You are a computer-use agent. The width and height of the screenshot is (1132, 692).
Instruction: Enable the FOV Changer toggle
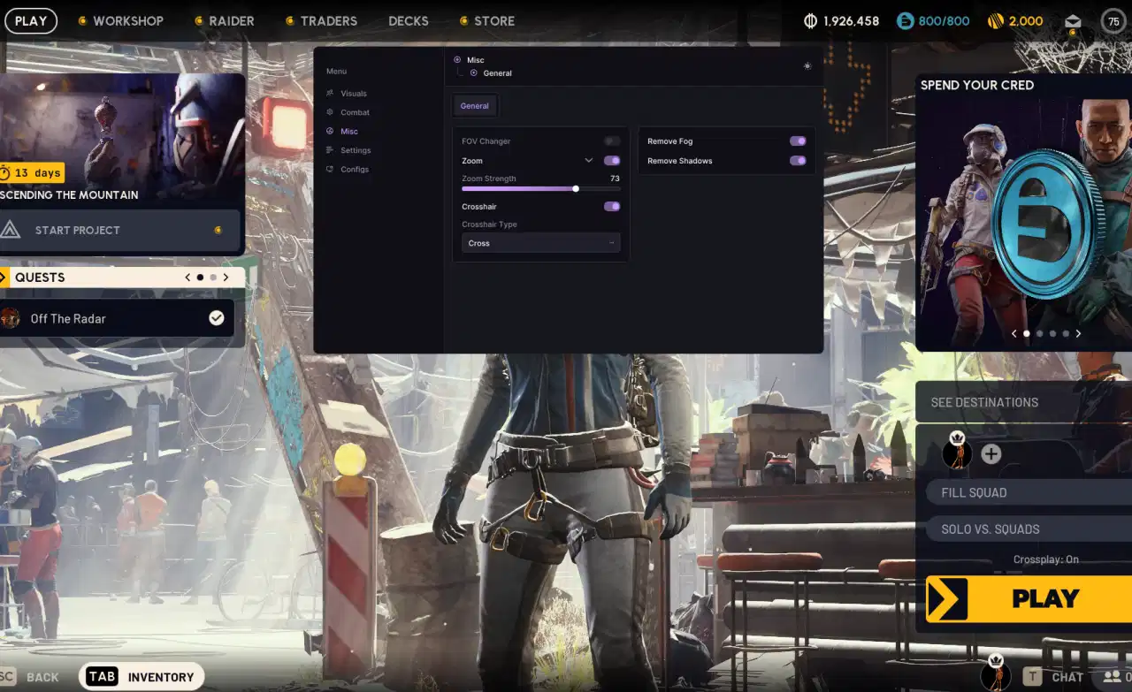[612, 141]
